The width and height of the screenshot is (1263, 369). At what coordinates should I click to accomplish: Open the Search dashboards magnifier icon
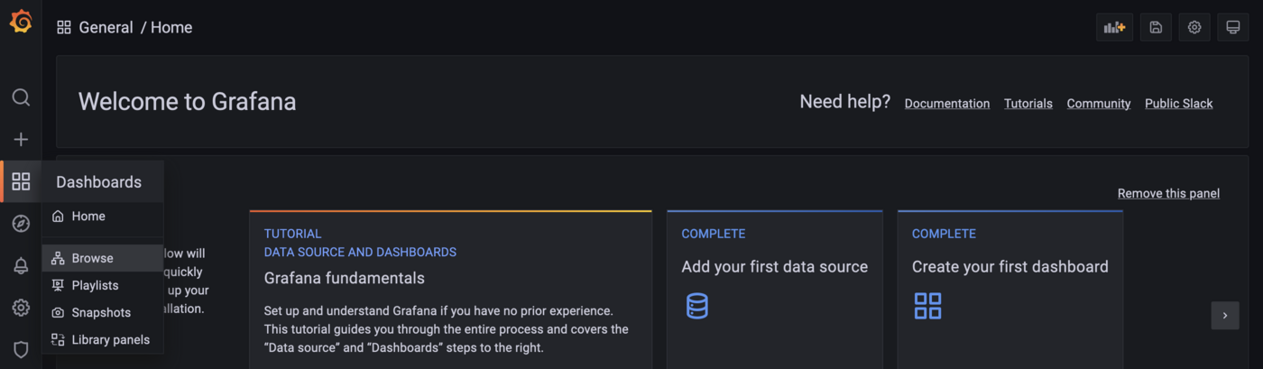[21, 97]
